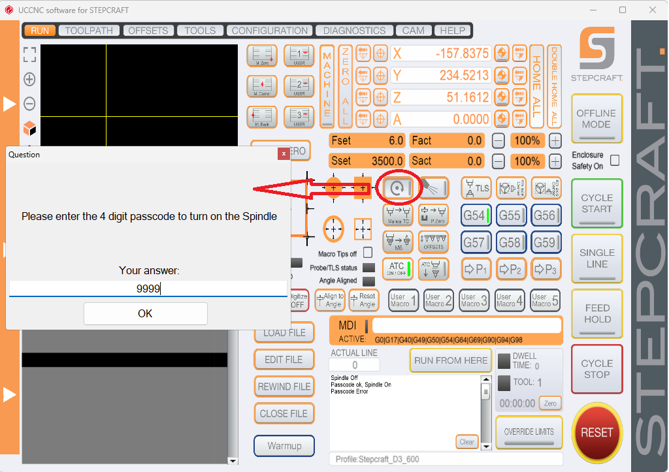This screenshot has height=472, width=669.
Task: Toggle the OFFLINE MODE button
Action: click(596, 119)
